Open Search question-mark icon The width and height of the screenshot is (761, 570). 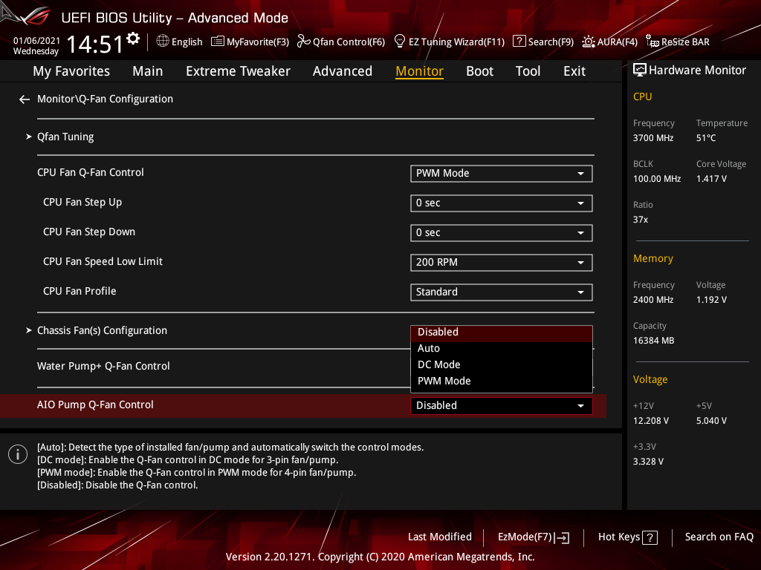[519, 42]
